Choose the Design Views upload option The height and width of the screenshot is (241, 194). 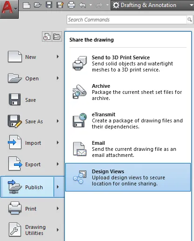tap(128, 177)
